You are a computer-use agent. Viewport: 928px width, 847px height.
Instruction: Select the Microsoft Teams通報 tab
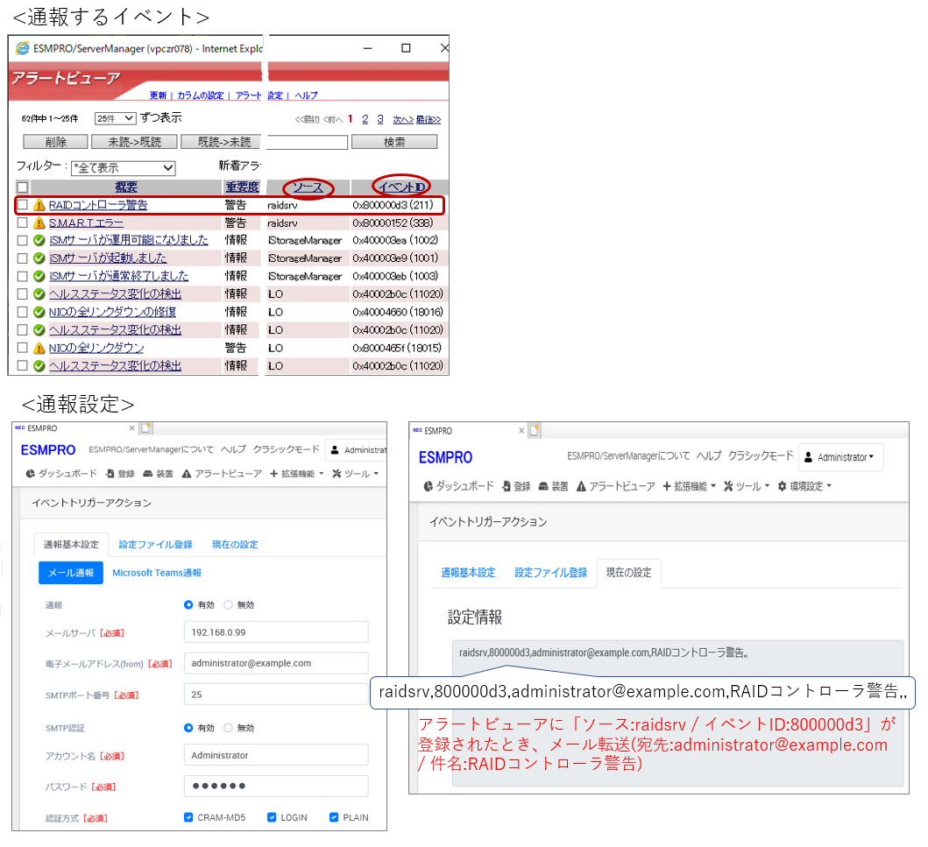coord(157,573)
